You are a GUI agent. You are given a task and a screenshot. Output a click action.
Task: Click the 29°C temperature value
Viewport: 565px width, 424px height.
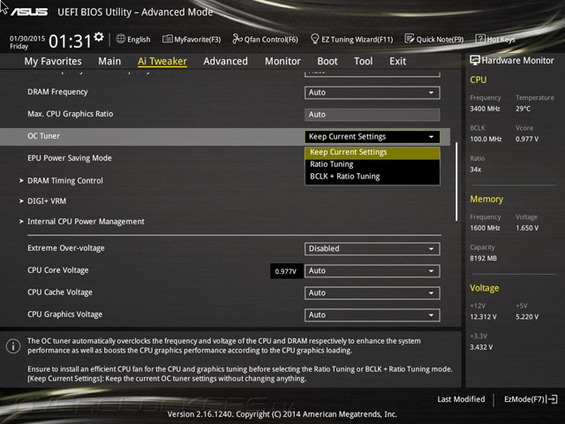click(x=524, y=109)
